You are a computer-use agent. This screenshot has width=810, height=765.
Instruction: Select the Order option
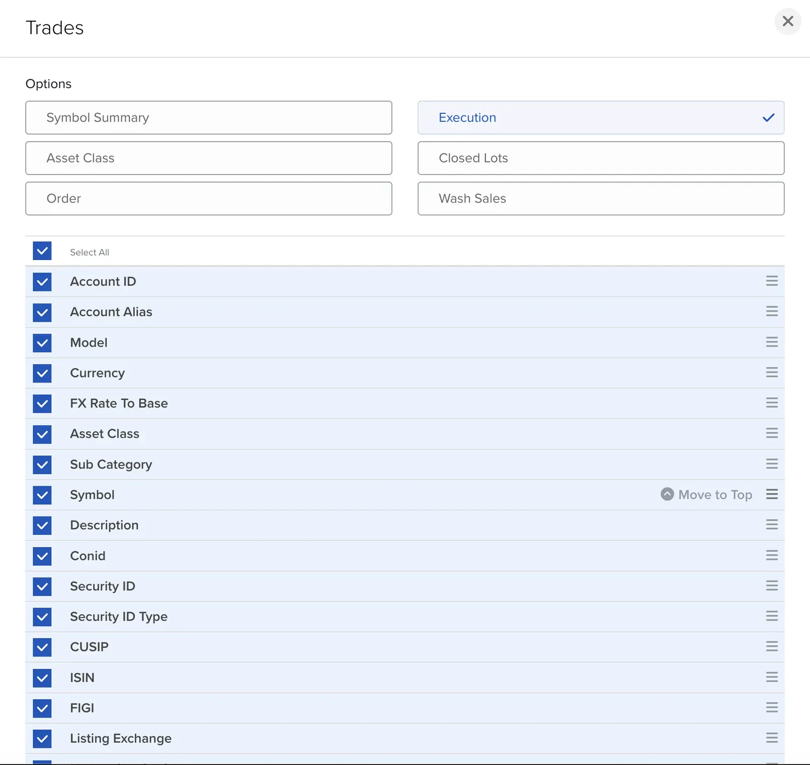click(209, 198)
